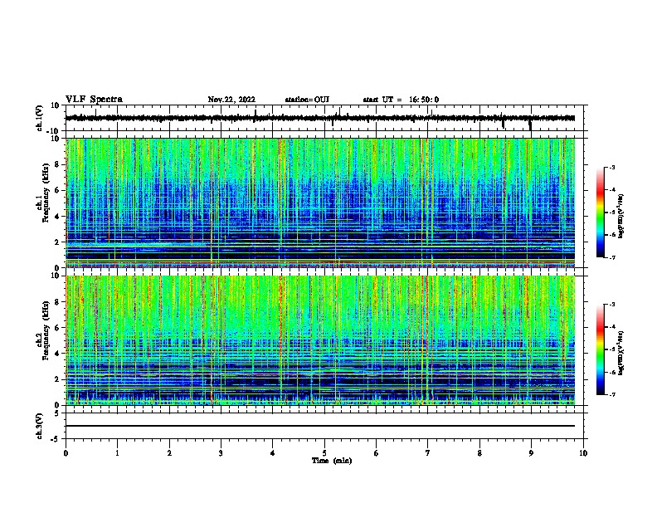Click the "station=OUJ" header label
Viewport: 657px width, 508px height.
click(307, 100)
